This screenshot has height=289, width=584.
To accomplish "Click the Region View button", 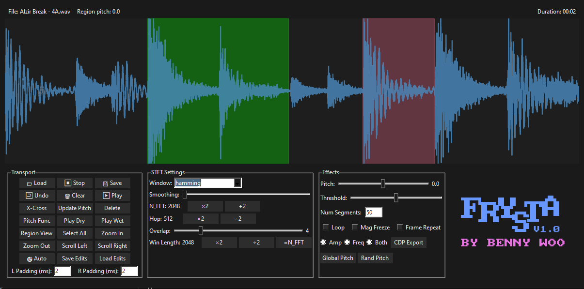I will tap(37, 233).
